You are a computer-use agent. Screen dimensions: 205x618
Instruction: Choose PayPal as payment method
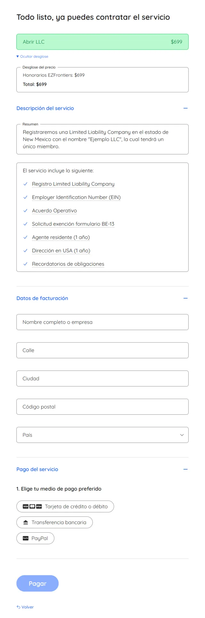[35, 538]
